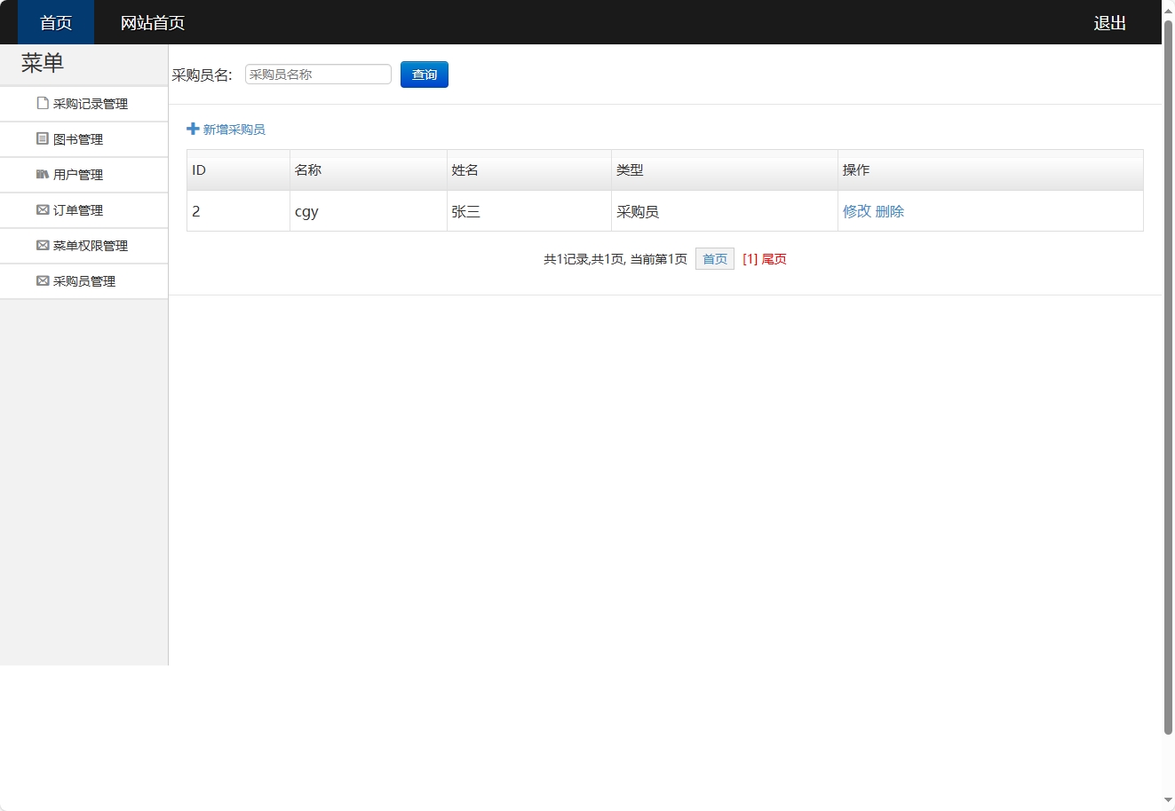Click 删除 to remove buyer cgy

pyautogui.click(x=891, y=211)
